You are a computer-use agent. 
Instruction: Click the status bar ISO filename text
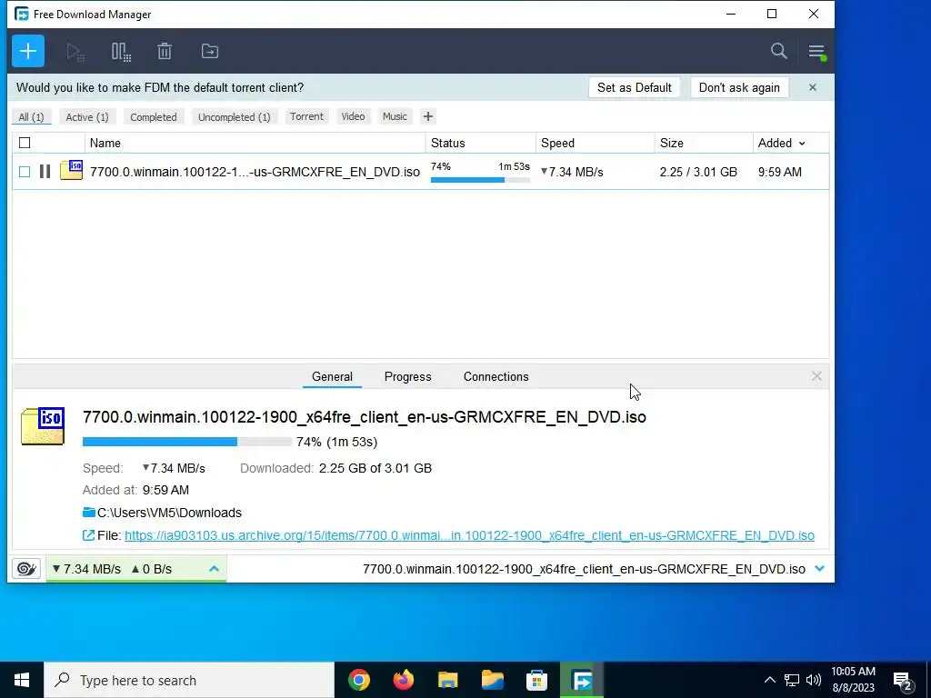pos(584,569)
